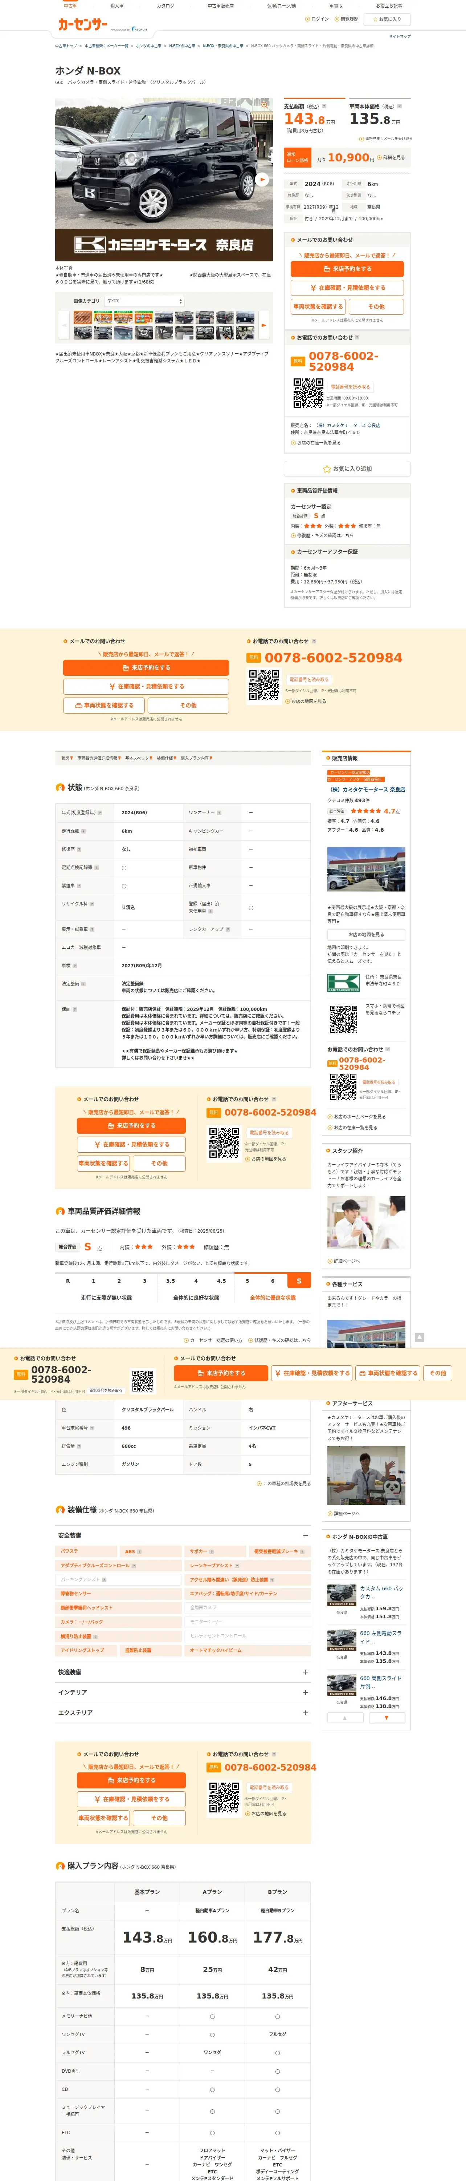Zoom main car photo with magnifier icon
Screen dimensions: 466x2181
pyautogui.click(x=265, y=105)
